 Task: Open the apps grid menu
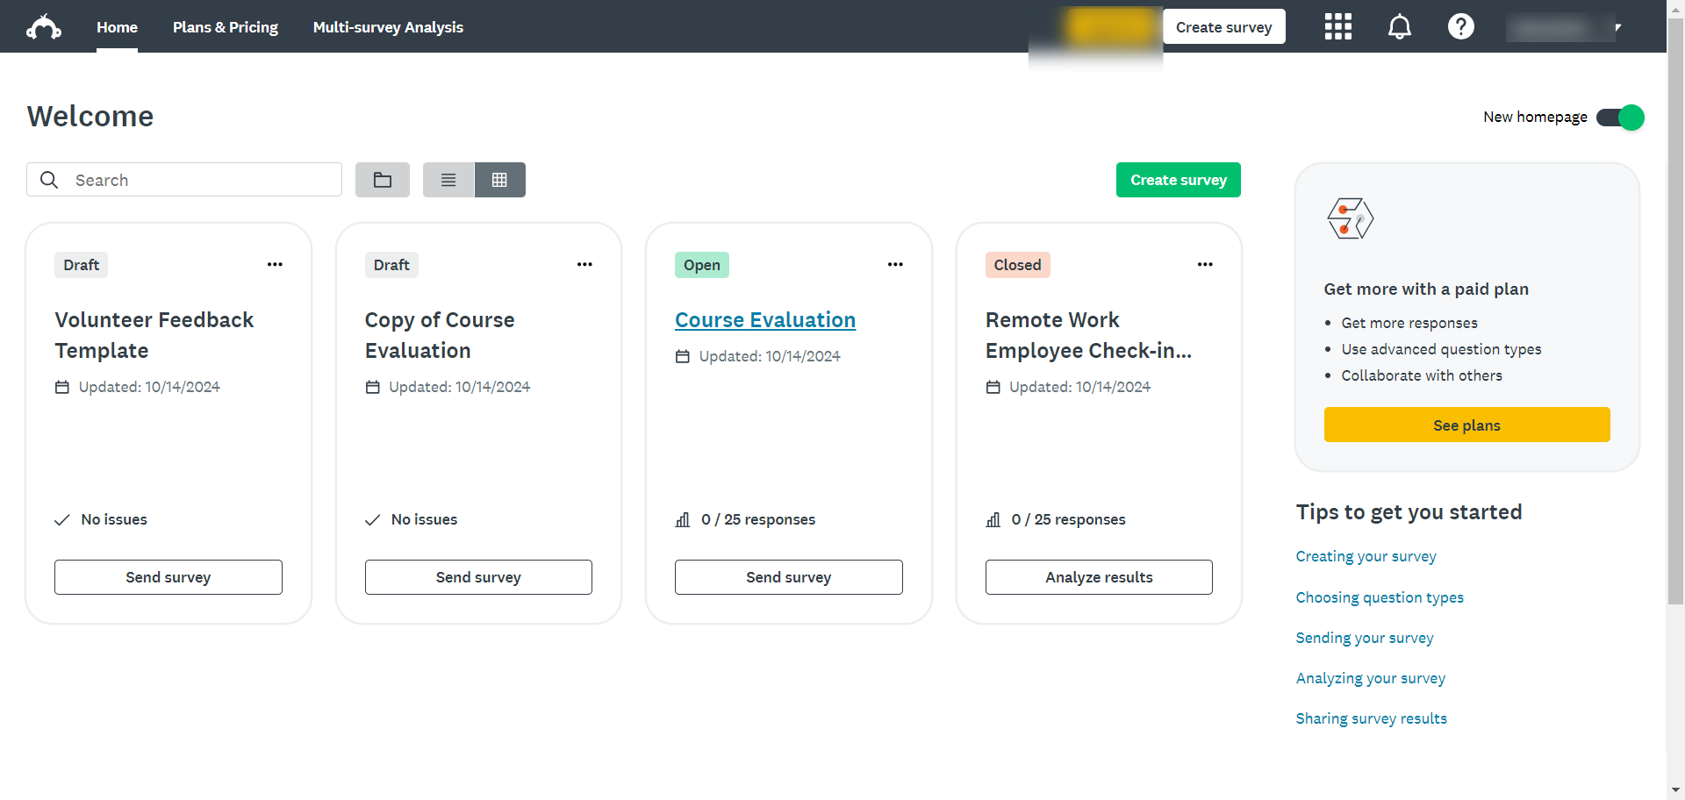tap(1337, 26)
